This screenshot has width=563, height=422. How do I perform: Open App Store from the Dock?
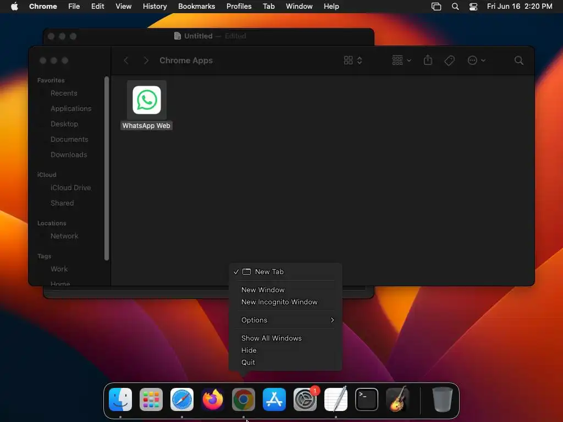click(x=274, y=399)
